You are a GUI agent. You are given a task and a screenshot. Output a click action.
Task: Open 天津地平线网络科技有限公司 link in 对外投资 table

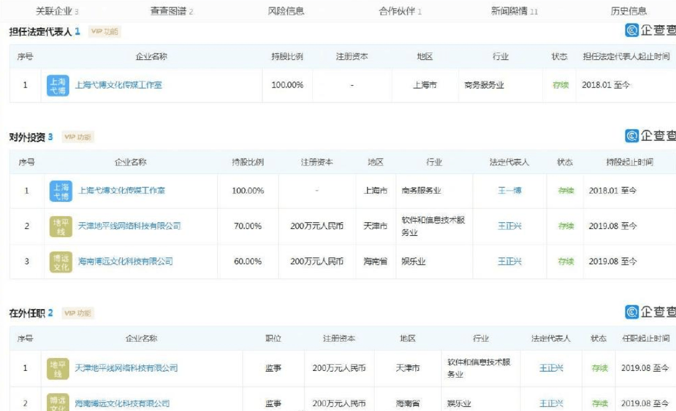click(x=130, y=226)
